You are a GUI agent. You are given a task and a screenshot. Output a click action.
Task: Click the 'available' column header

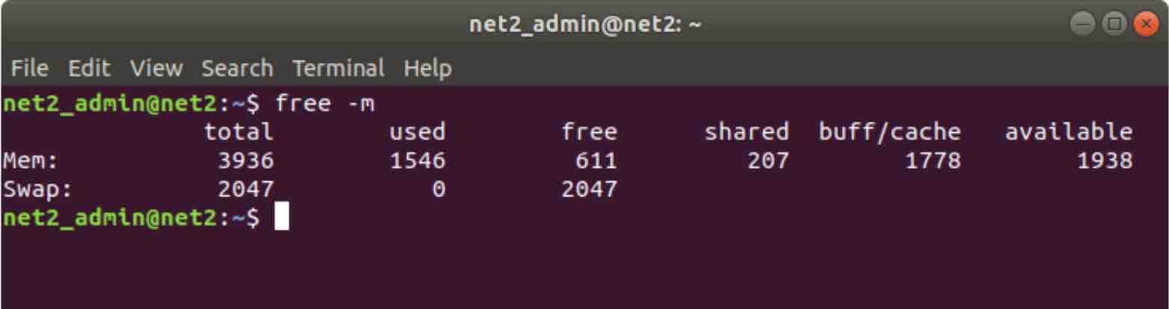point(1068,132)
